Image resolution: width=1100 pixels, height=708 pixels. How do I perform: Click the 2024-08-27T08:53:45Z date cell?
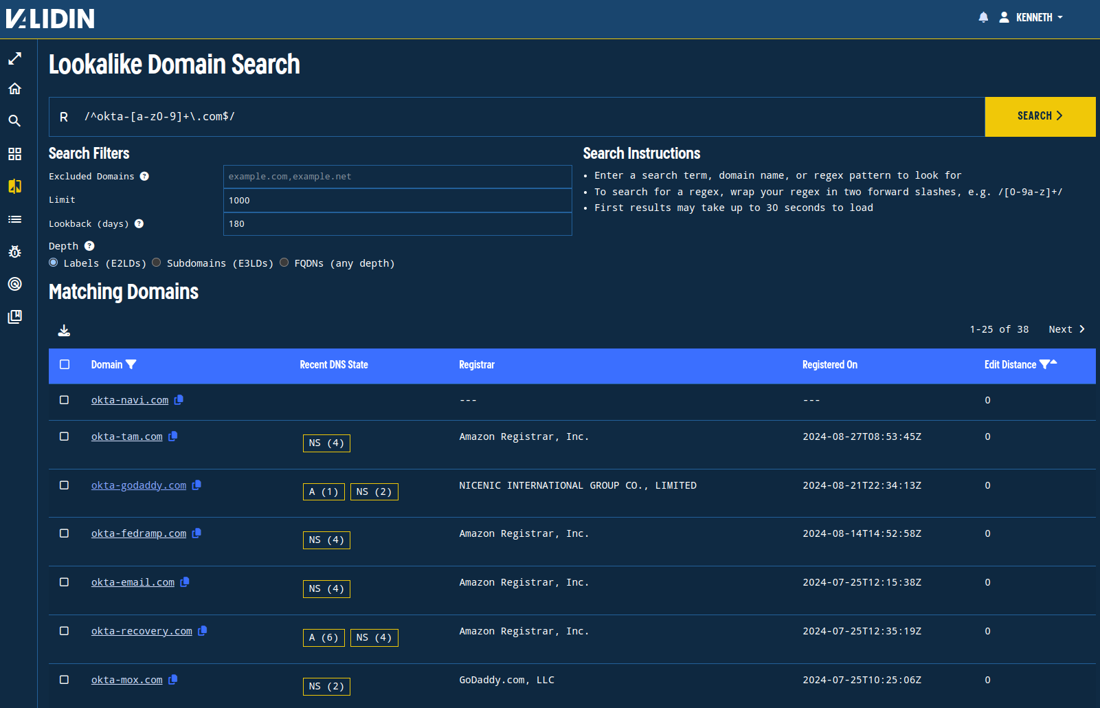862,436
